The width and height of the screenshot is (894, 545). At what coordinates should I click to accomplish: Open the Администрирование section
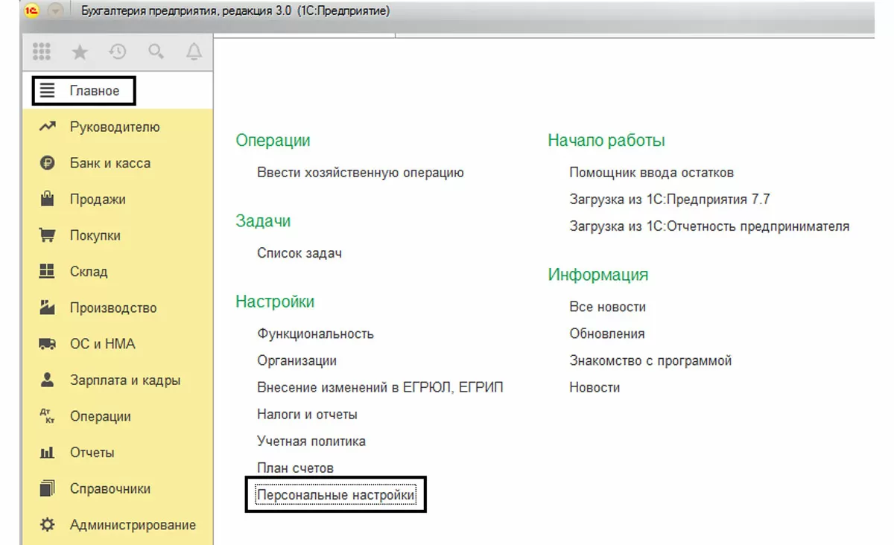(133, 525)
